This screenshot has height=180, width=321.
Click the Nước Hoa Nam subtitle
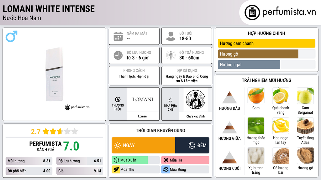(22, 18)
